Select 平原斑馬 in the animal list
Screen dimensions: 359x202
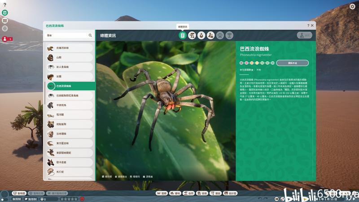70,105
